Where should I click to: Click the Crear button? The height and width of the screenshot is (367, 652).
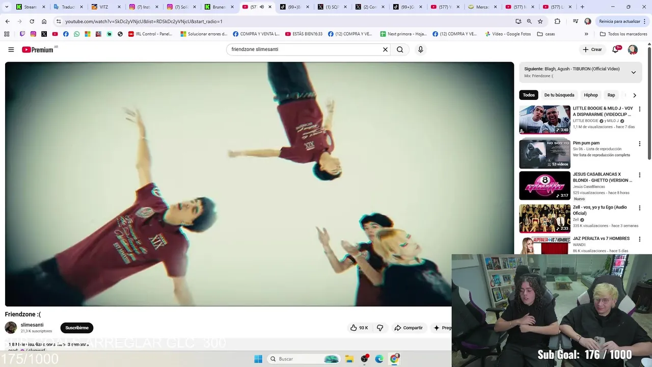592,49
